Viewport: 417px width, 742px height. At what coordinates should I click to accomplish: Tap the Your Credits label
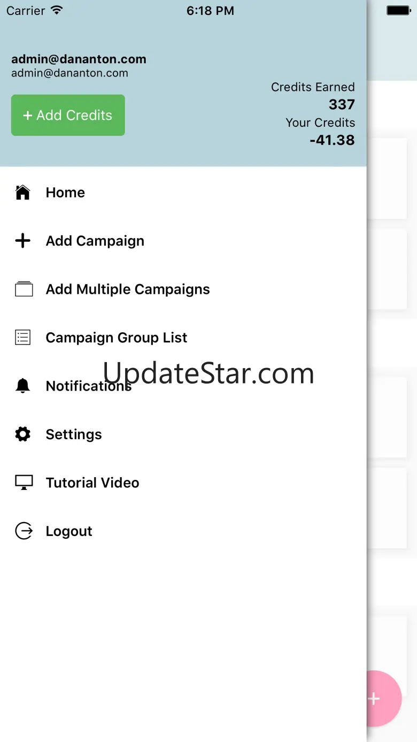coord(320,123)
